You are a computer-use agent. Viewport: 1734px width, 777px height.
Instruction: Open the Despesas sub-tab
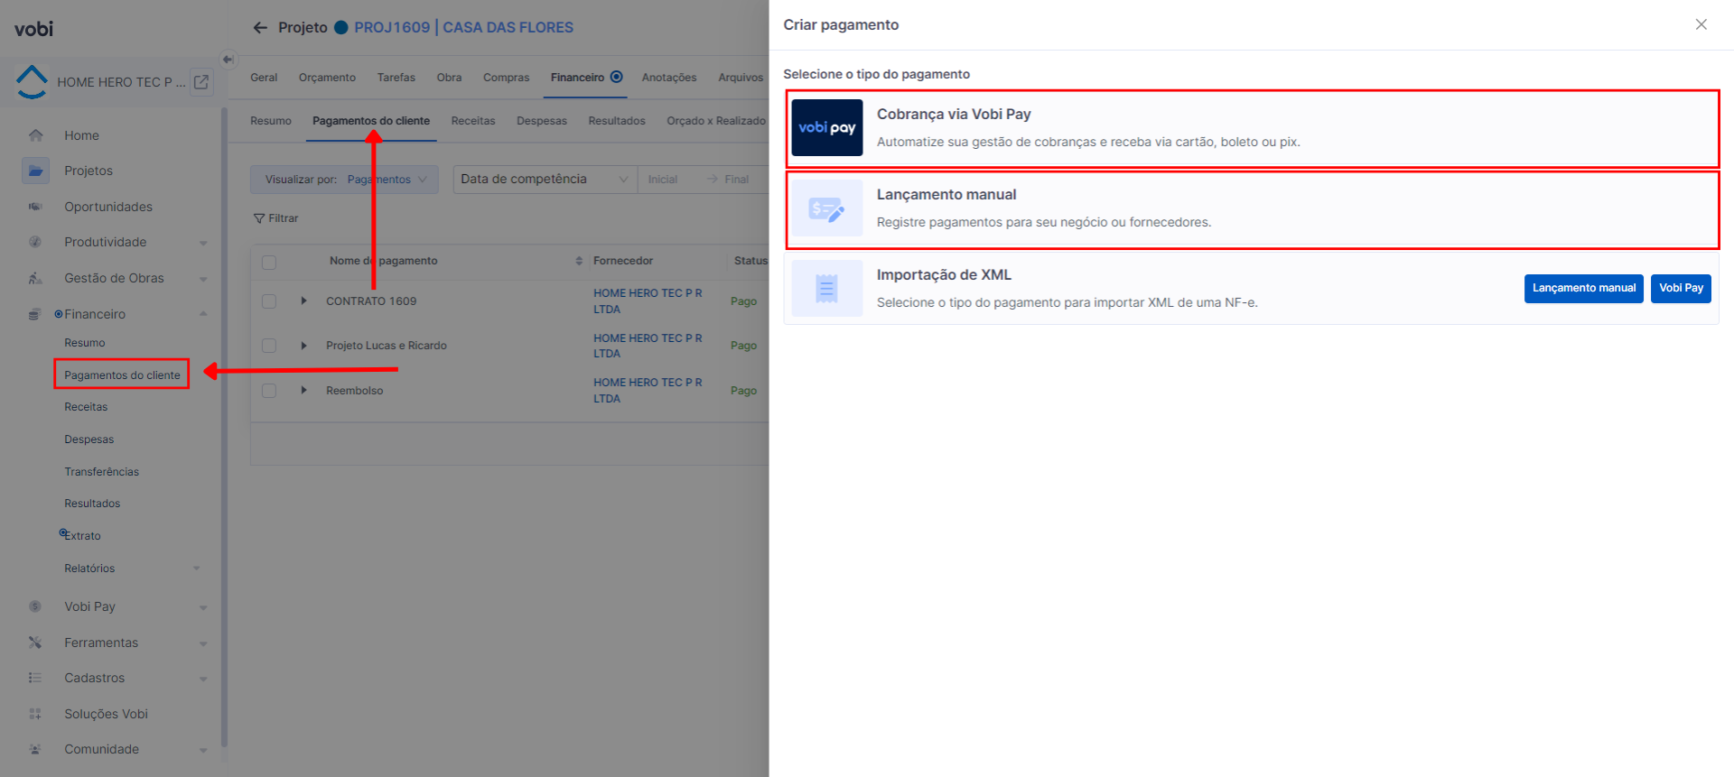(542, 121)
